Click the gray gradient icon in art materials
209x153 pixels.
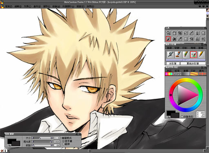(x=186, y=74)
